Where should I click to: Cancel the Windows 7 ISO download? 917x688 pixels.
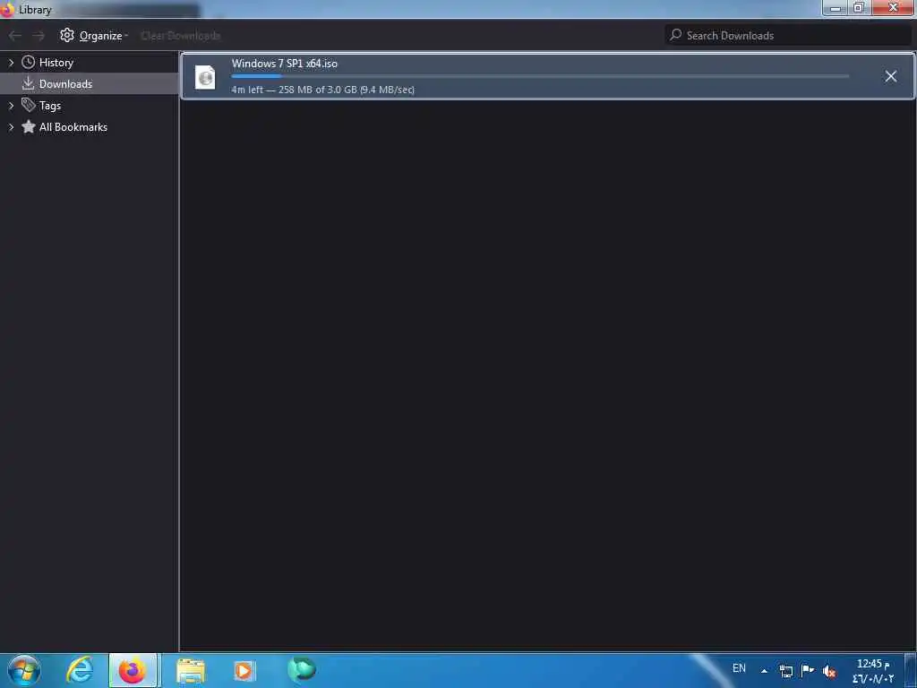890,76
